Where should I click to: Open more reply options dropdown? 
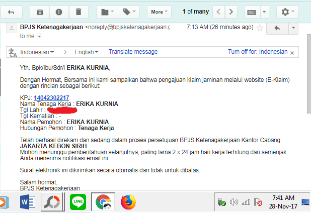293,28
